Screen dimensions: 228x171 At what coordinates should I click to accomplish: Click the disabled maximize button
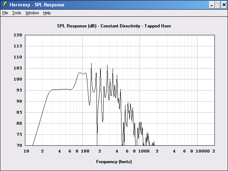[217, 5]
